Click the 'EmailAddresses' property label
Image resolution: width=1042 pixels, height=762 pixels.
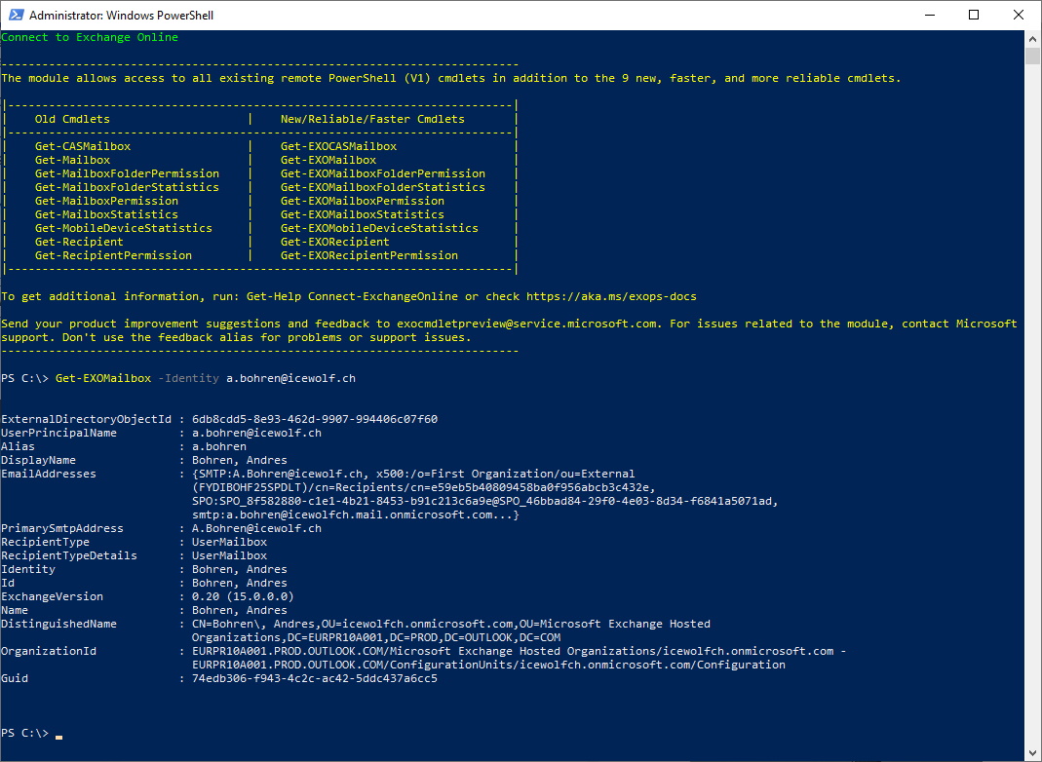[49, 474]
